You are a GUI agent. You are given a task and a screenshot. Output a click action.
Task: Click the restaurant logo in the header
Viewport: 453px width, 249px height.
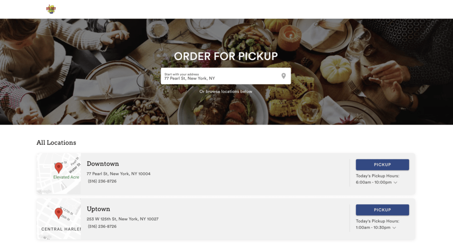coord(51,9)
